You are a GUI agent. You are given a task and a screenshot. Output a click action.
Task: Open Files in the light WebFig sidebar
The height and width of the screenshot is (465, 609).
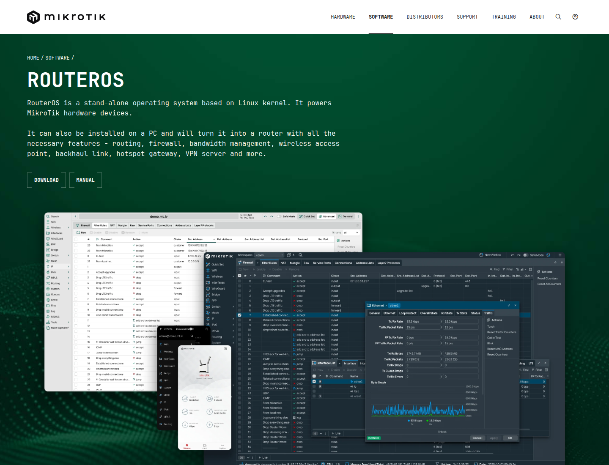[x=52, y=305]
